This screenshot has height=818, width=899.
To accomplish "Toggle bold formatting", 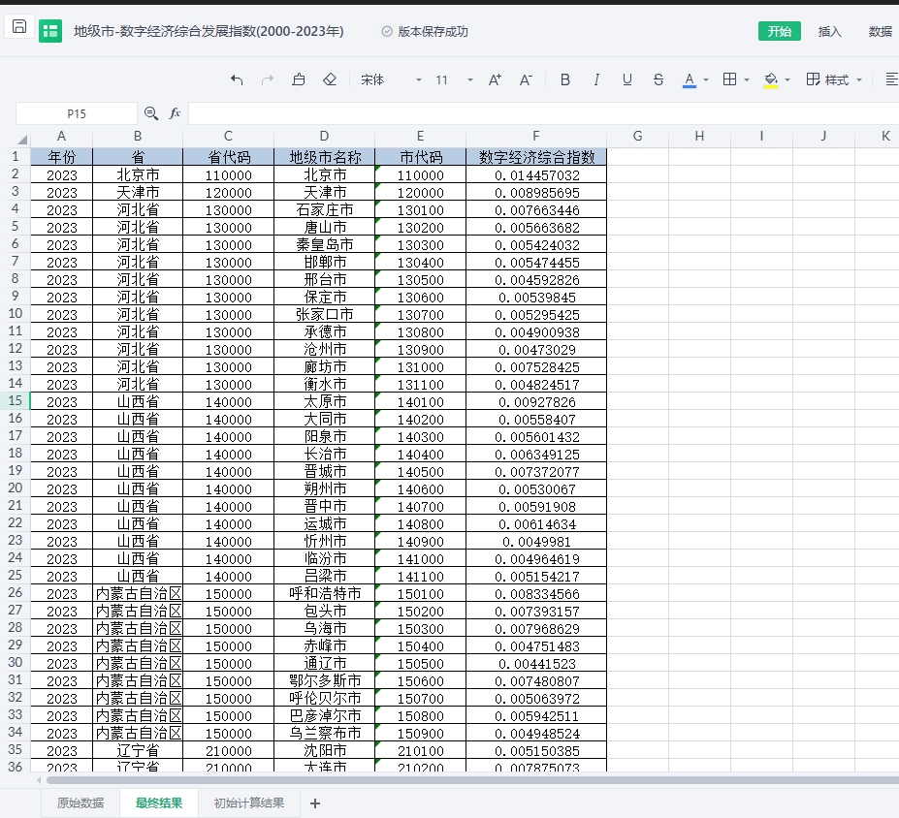I will pos(565,79).
